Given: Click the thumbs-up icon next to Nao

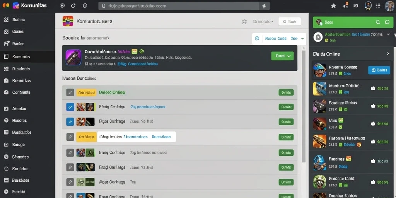Looking at the screenshot, I should [x=373, y=124].
